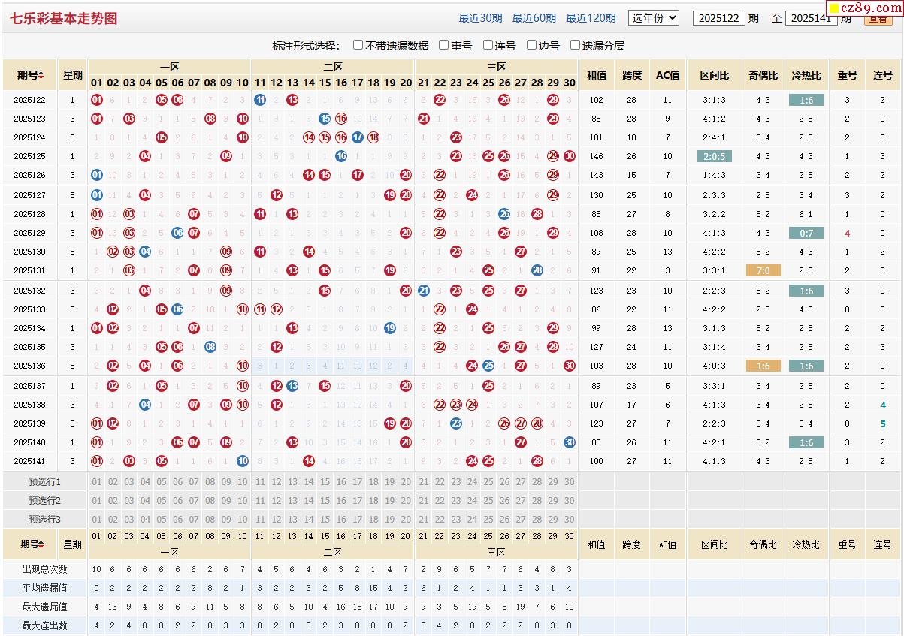Open the 选年份 year dropdown
The height and width of the screenshot is (636, 904).
[653, 18]
